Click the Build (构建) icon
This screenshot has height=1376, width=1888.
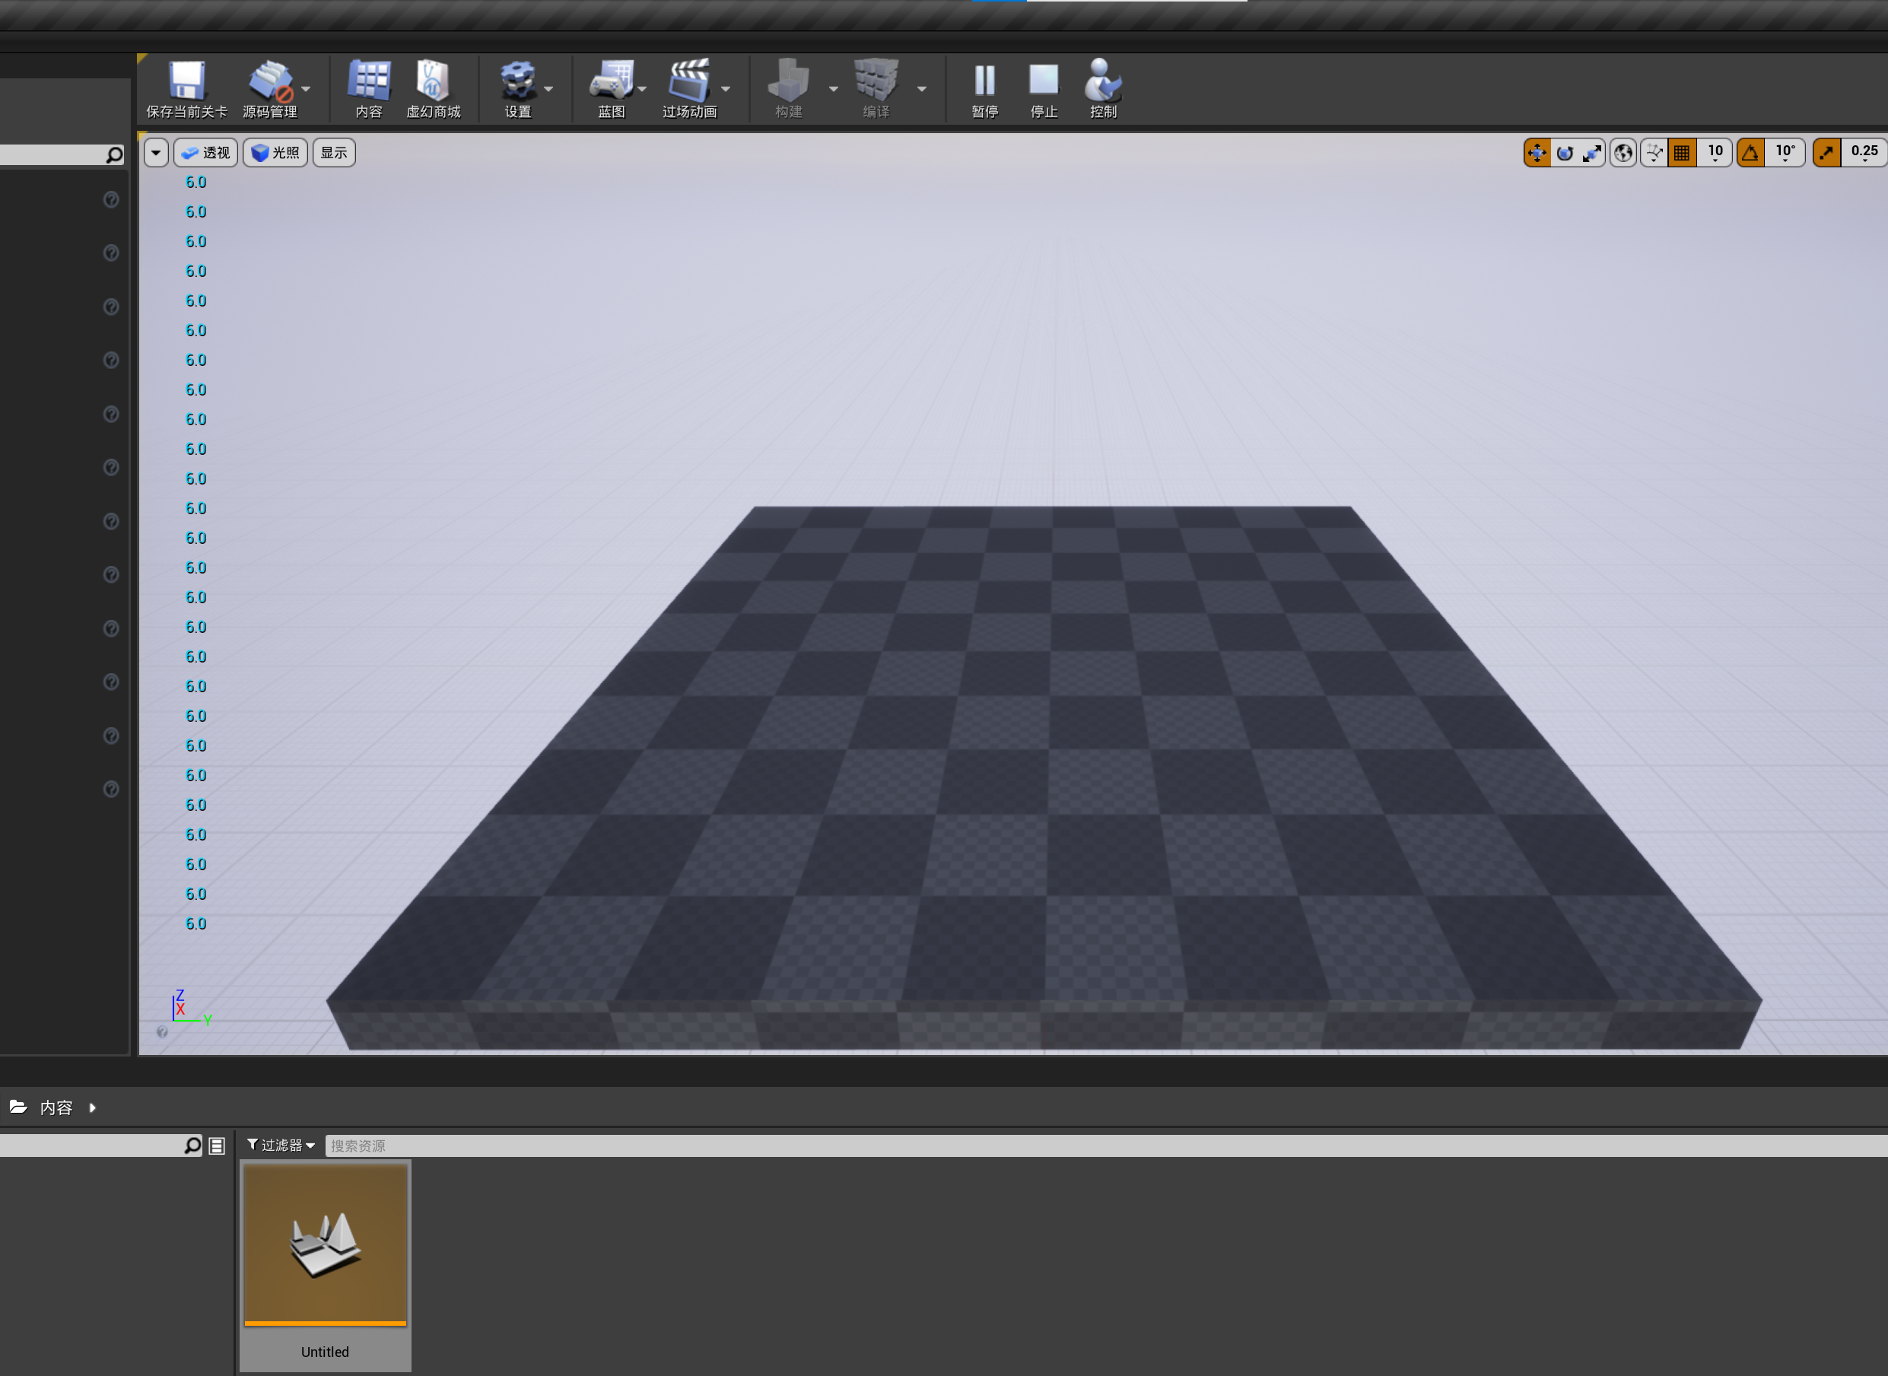pos(789,81)
